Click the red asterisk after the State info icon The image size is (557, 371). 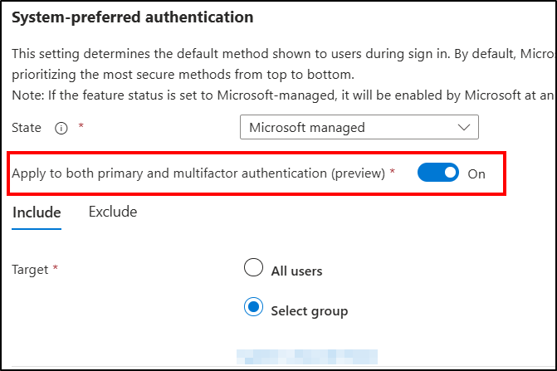81,126
